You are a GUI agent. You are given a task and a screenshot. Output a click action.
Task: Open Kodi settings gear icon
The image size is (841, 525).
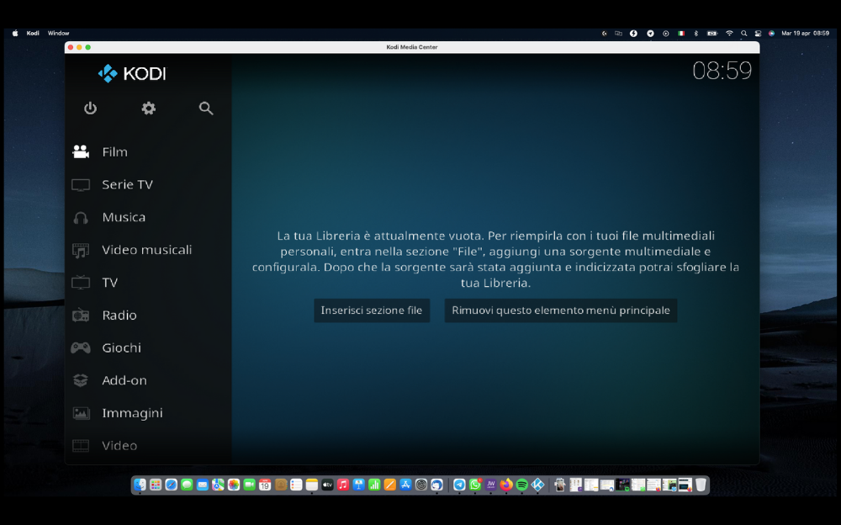[149, 109]
